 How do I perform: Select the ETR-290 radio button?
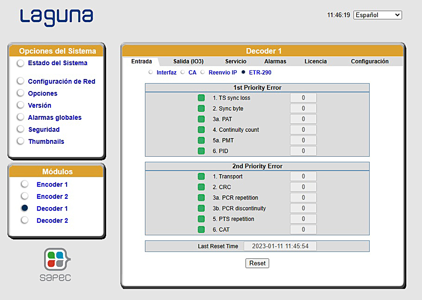(x=243, y=72)
